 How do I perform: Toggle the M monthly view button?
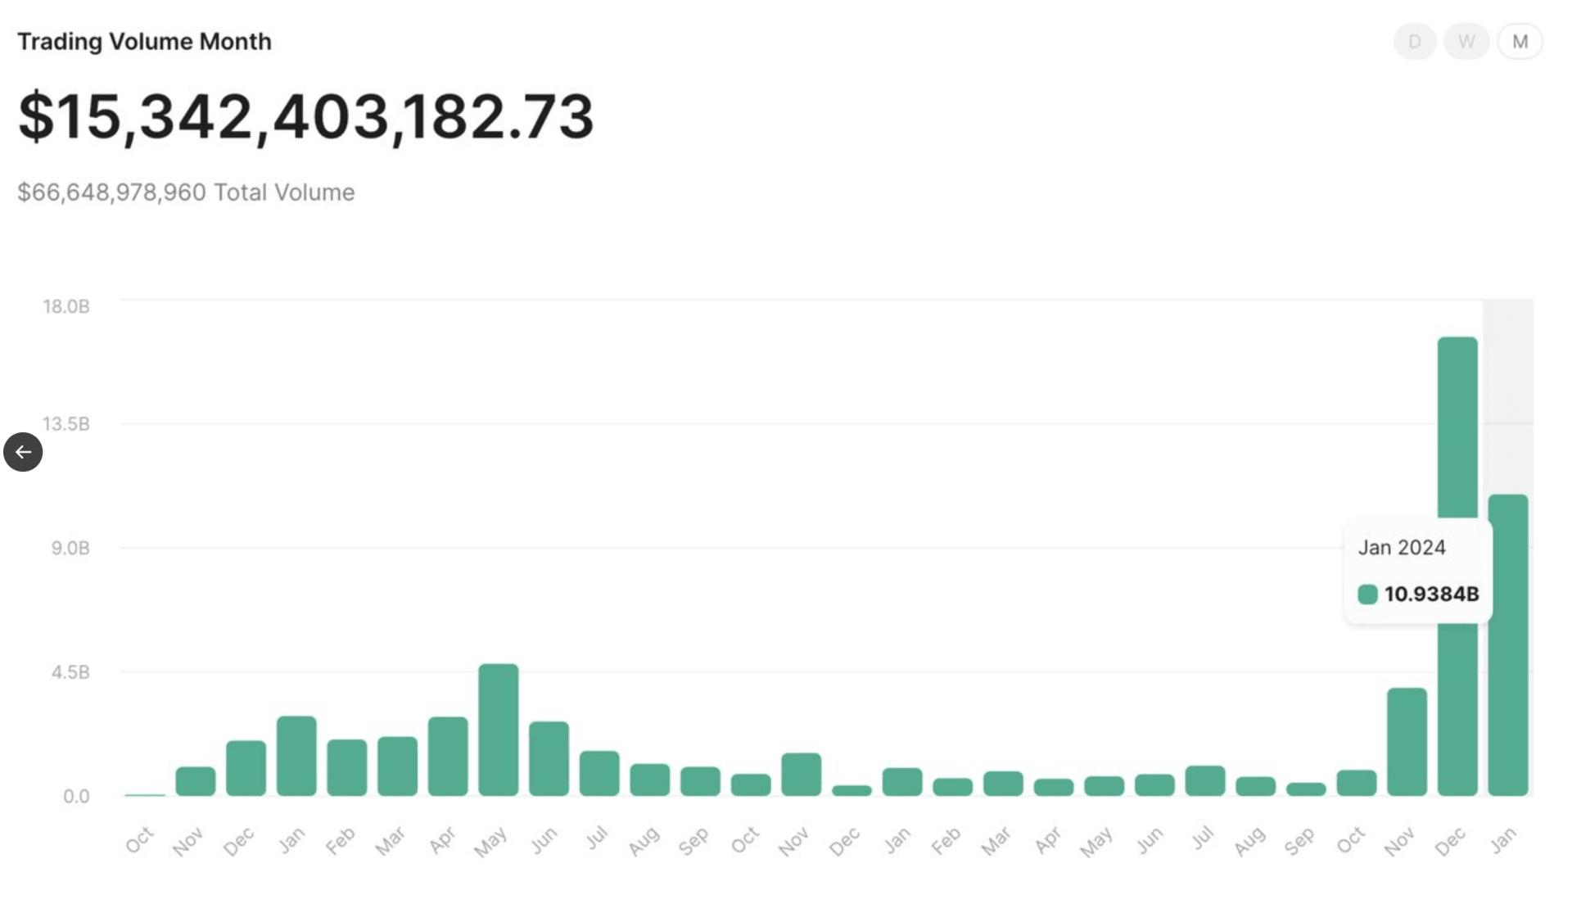[1520, 41]
